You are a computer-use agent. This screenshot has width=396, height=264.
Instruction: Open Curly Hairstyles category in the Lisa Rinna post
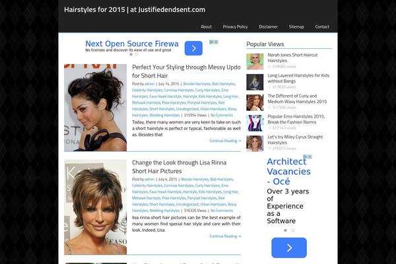pos(208,185)
